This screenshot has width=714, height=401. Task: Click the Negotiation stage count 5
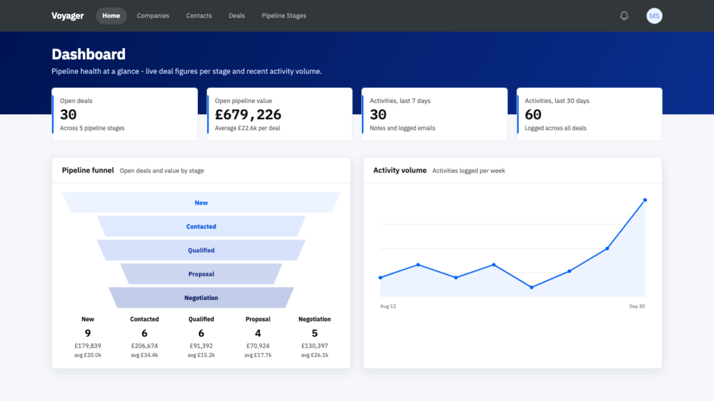click(314, 333)
